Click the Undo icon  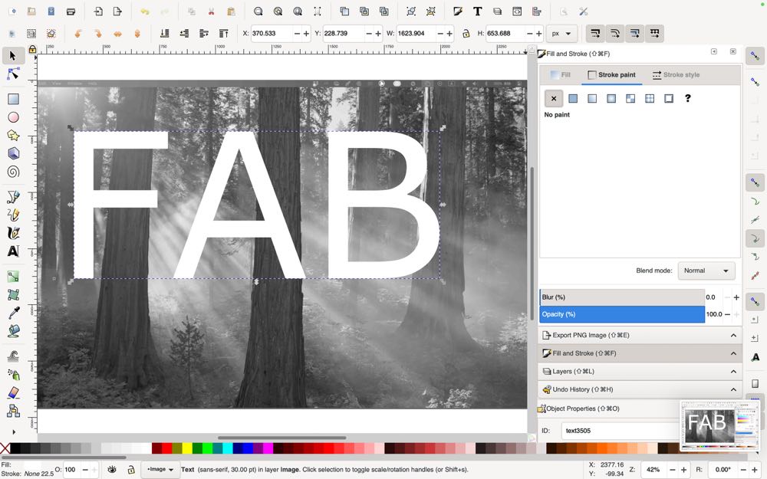pyautogui.click(x=144, y=11)
